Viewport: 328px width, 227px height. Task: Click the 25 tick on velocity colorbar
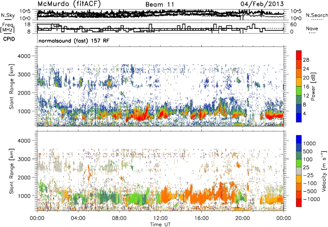(306, 167)
